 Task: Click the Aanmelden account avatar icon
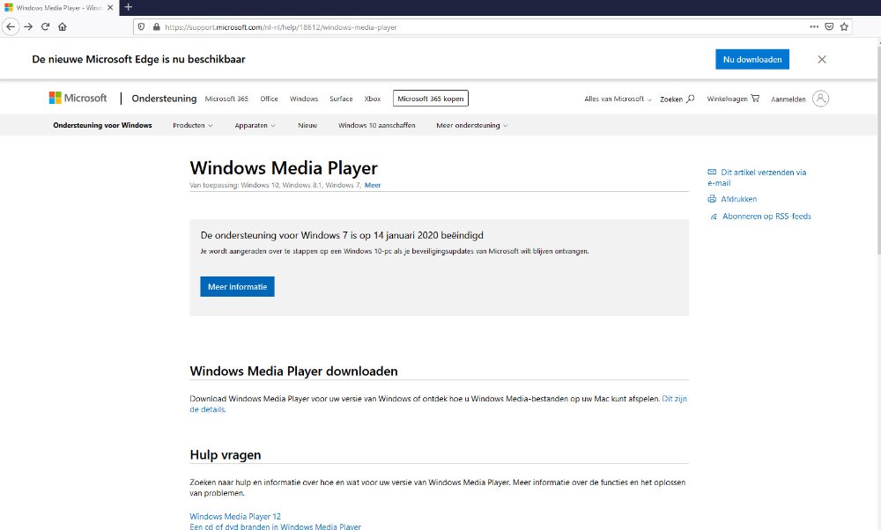coord(820,99)
